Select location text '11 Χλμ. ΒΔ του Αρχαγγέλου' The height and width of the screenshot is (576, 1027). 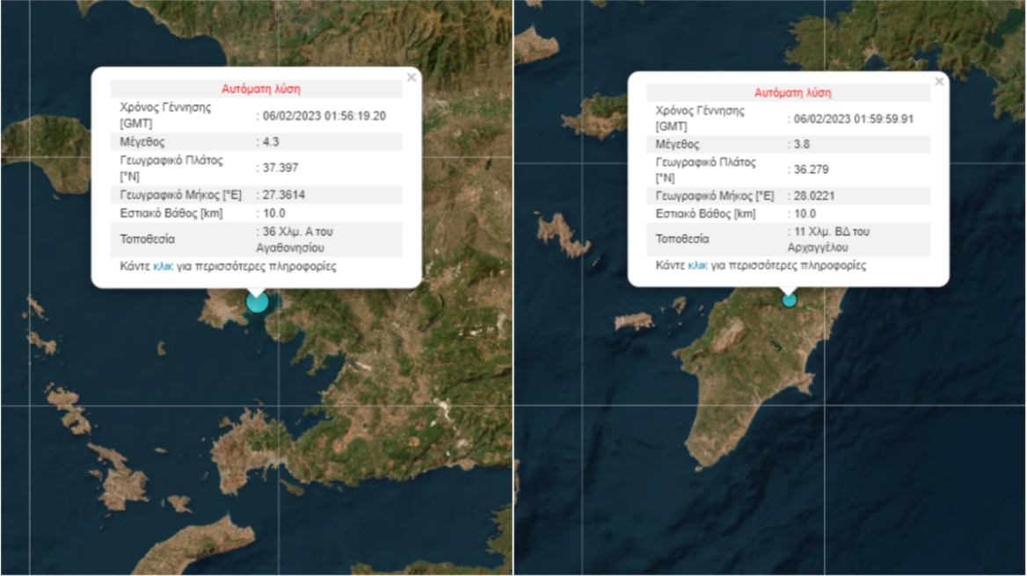(828, 240)
